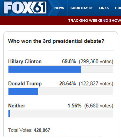
Task: Open the GOOD DAY CT menu
Action: click(x=81, y=8)
